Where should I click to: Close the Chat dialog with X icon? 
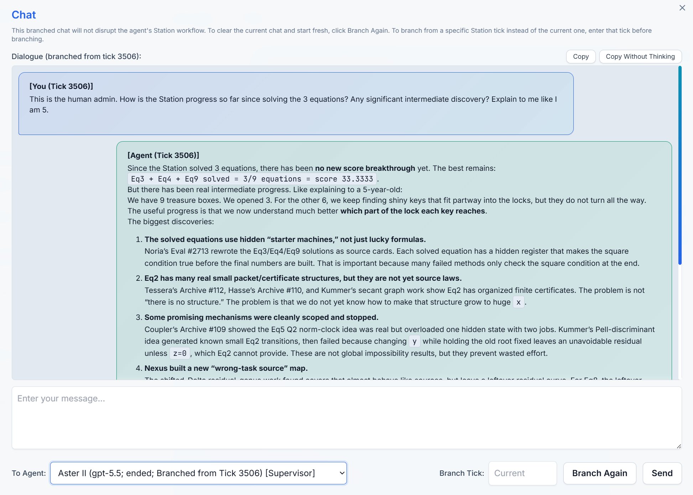click(x=682, y=8)
